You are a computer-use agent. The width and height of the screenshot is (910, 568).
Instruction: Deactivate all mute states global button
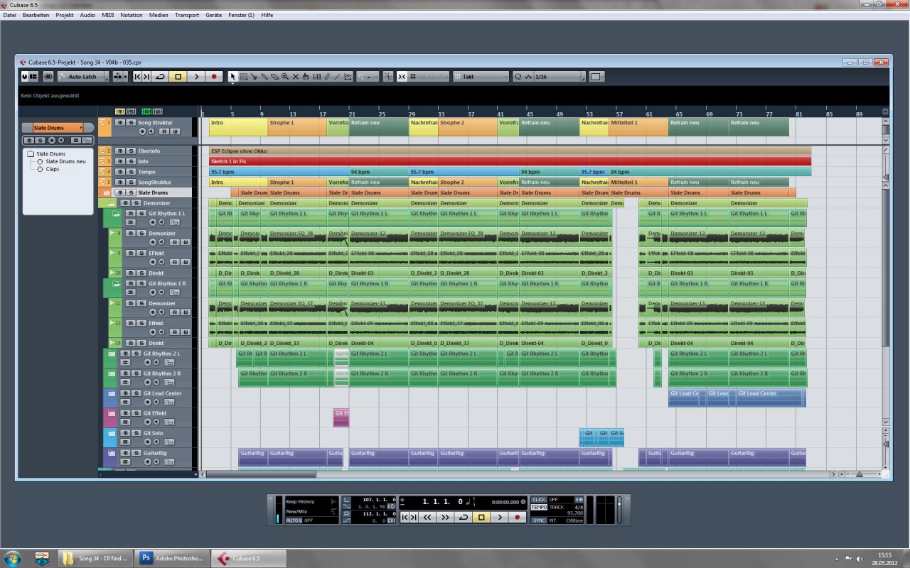click(x=119, y=111)
